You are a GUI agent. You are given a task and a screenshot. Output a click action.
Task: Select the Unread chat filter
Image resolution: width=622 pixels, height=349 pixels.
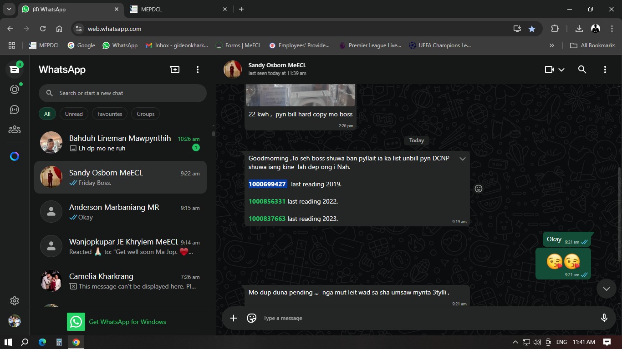tap(74, 114)
